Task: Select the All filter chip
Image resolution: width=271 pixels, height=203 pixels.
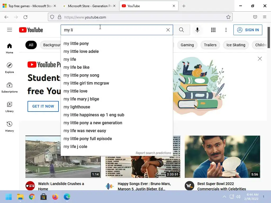Action: click(31, 45)
